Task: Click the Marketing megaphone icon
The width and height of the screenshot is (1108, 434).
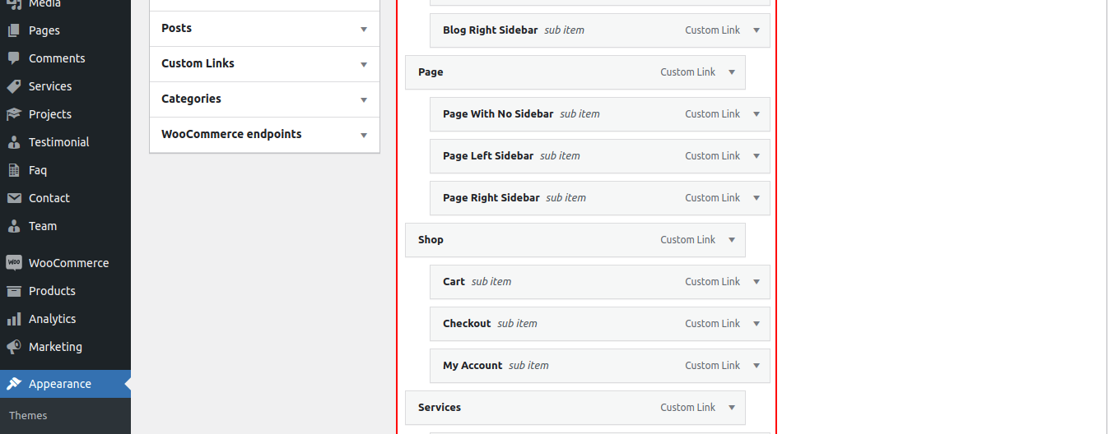Action: click(14, 347)
